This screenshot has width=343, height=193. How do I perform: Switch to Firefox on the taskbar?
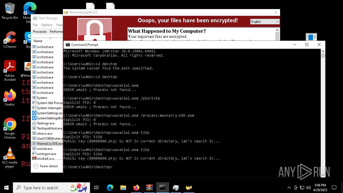click(x=136, y=188)
